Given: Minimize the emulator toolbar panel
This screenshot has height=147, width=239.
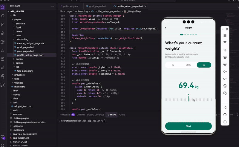Looking at the screenshot, I should pyautogui.click(x=223, y=29).
